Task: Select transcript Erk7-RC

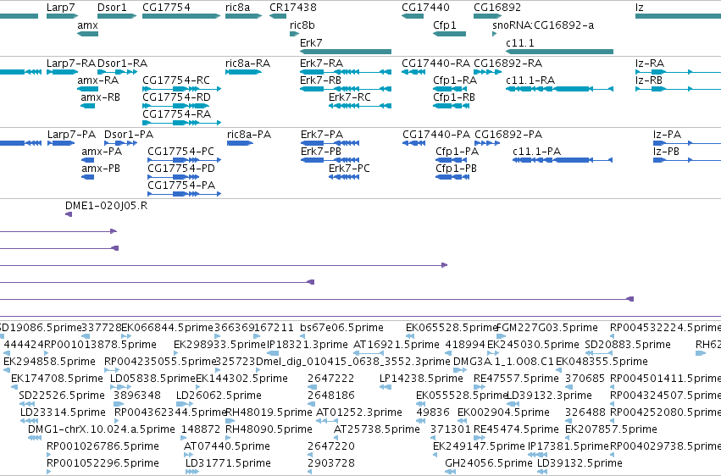Action: click(x=360, y=106)
